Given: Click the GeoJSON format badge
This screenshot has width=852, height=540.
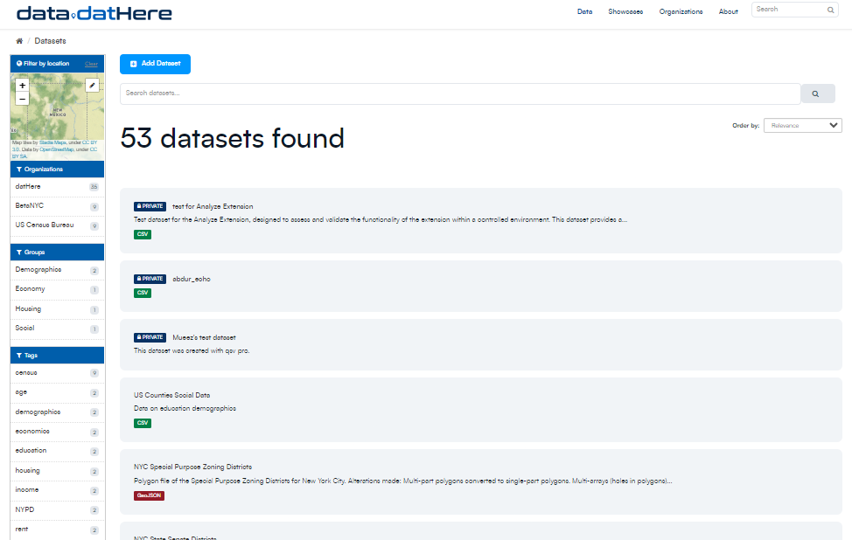Looking at the screenshot, I should tap(149, 495).
